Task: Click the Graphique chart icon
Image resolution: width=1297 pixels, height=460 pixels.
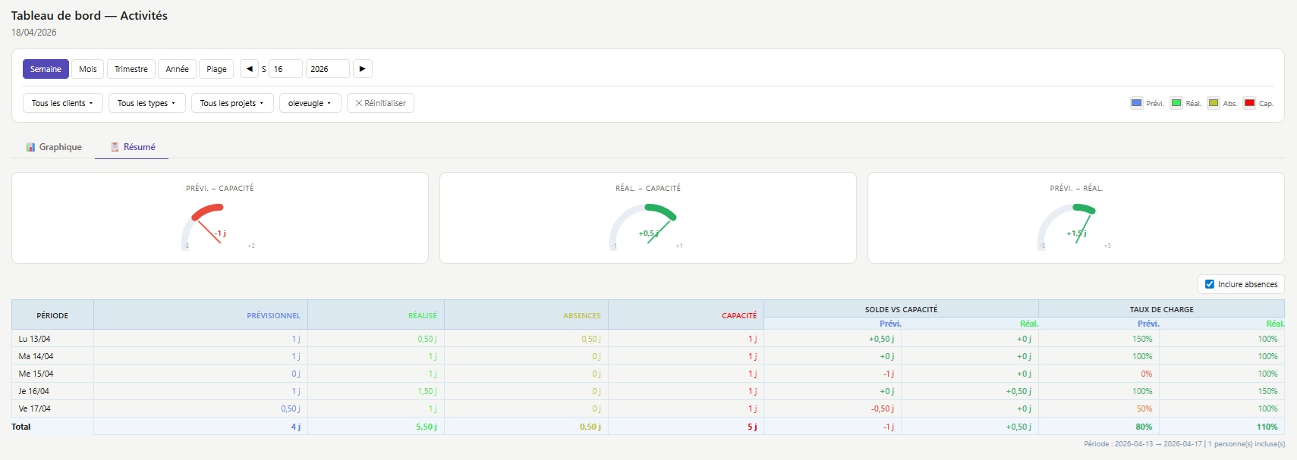Action: point(30,147)
